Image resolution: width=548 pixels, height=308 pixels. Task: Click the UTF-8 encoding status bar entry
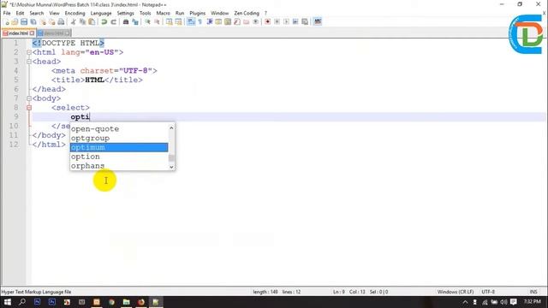coord(488,292)
